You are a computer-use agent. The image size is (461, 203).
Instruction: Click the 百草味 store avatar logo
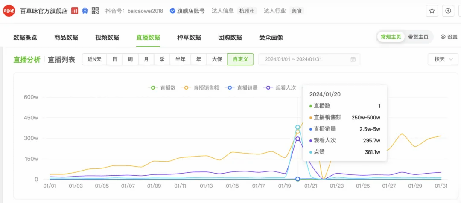[9, 11]
